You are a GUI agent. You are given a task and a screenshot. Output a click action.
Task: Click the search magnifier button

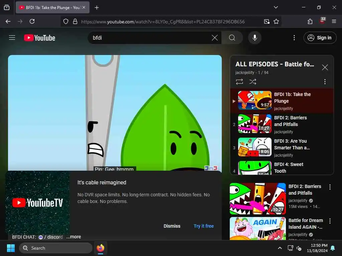click(x=232, y=38)
